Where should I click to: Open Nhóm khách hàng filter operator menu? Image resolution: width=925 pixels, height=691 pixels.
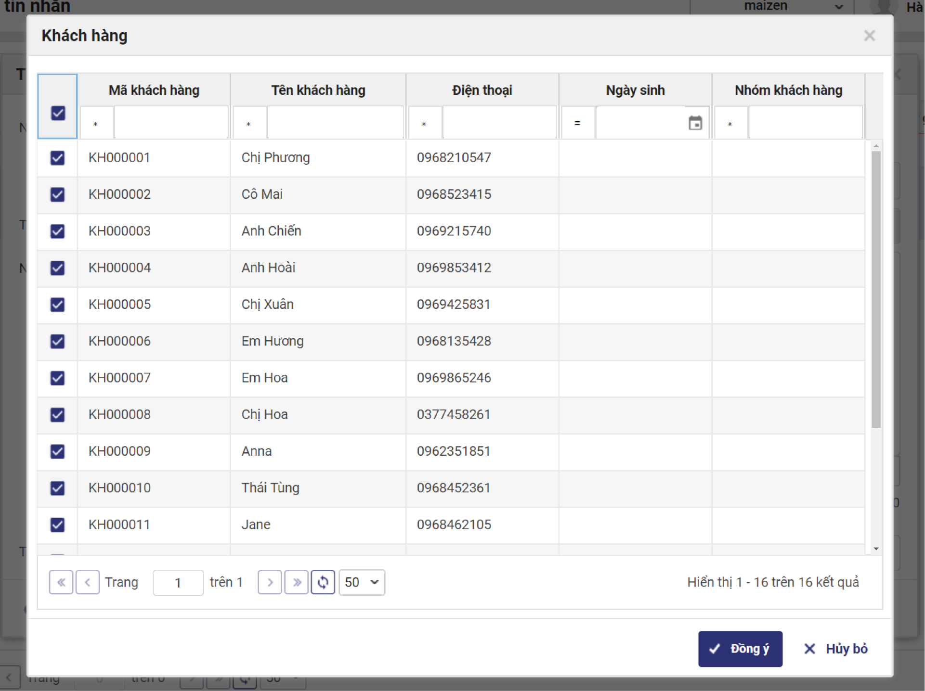click(730, 124)
